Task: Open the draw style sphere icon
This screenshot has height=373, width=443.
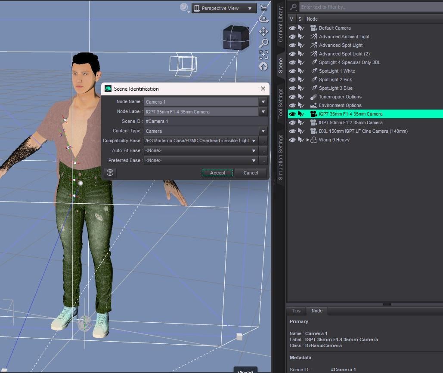Action: pos(184,8)
